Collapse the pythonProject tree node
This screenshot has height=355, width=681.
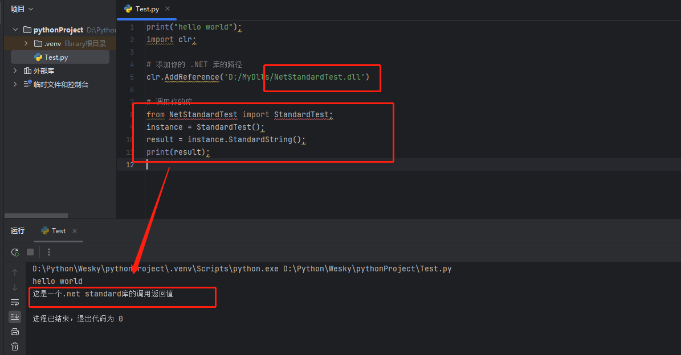click(x=15, y=30)
